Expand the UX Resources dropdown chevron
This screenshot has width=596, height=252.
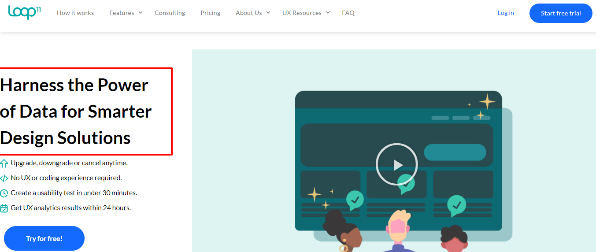328,13
